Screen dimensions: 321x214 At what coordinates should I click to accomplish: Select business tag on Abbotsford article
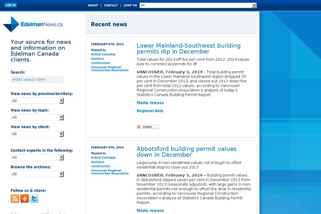98,162
